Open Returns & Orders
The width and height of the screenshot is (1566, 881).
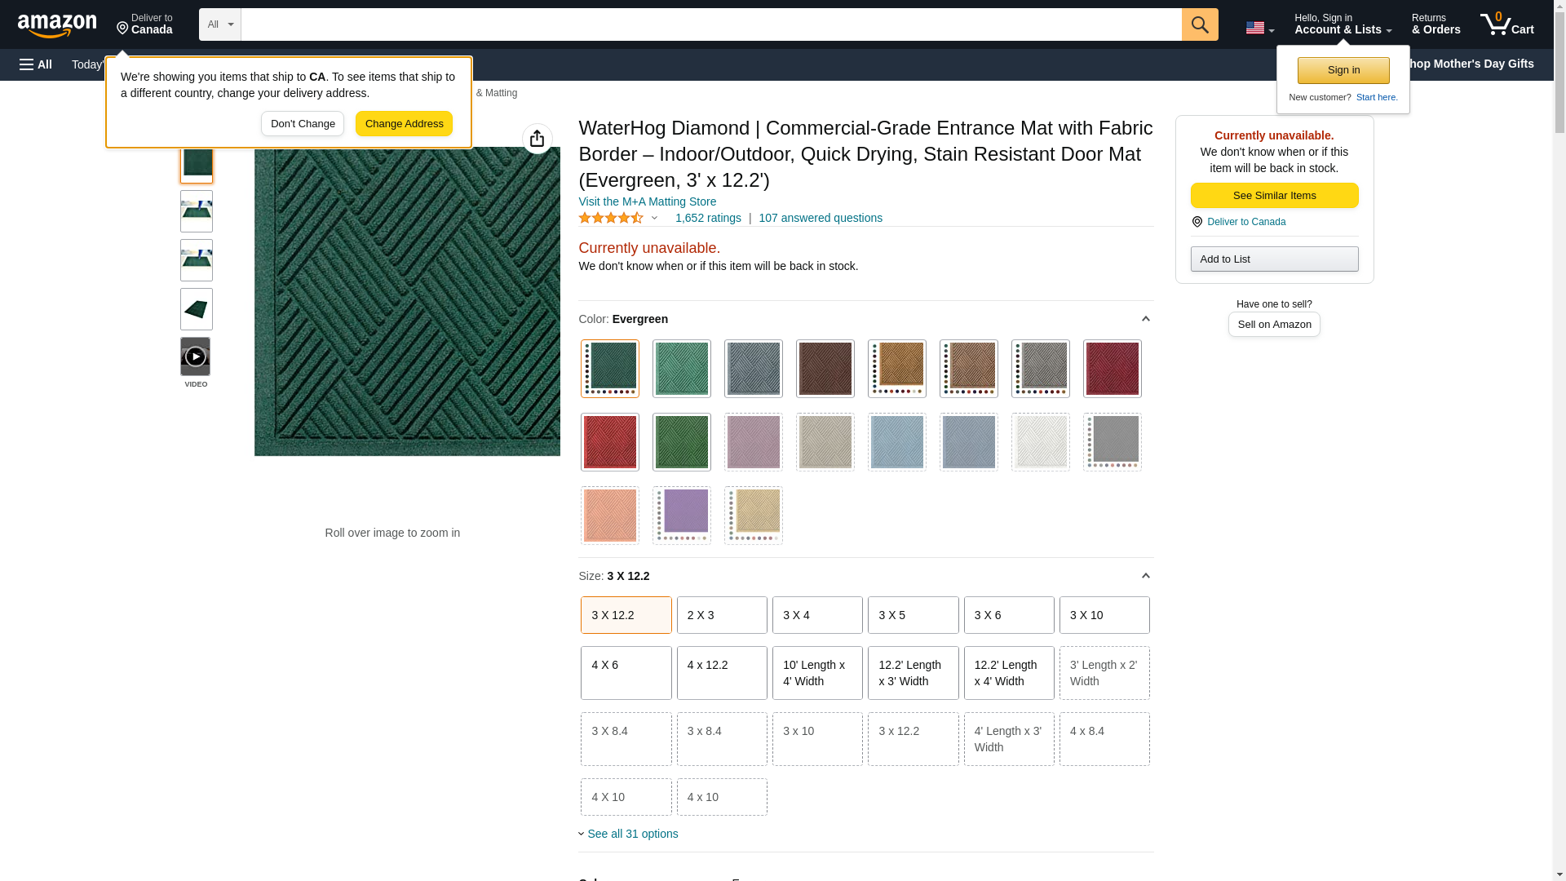click(1435, 24)
